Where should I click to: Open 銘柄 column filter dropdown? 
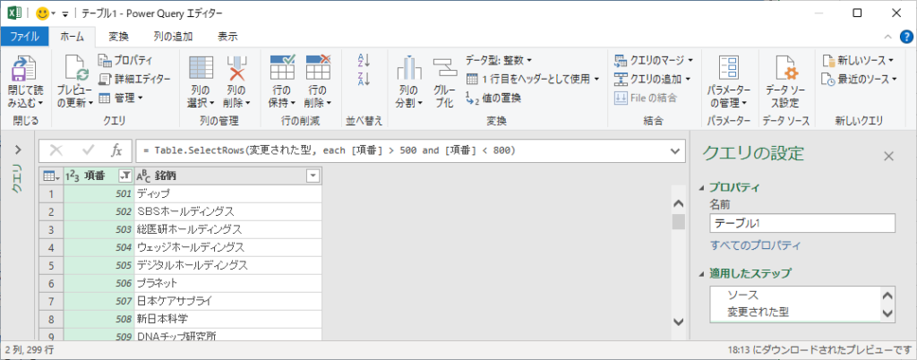tap(313, 176)
